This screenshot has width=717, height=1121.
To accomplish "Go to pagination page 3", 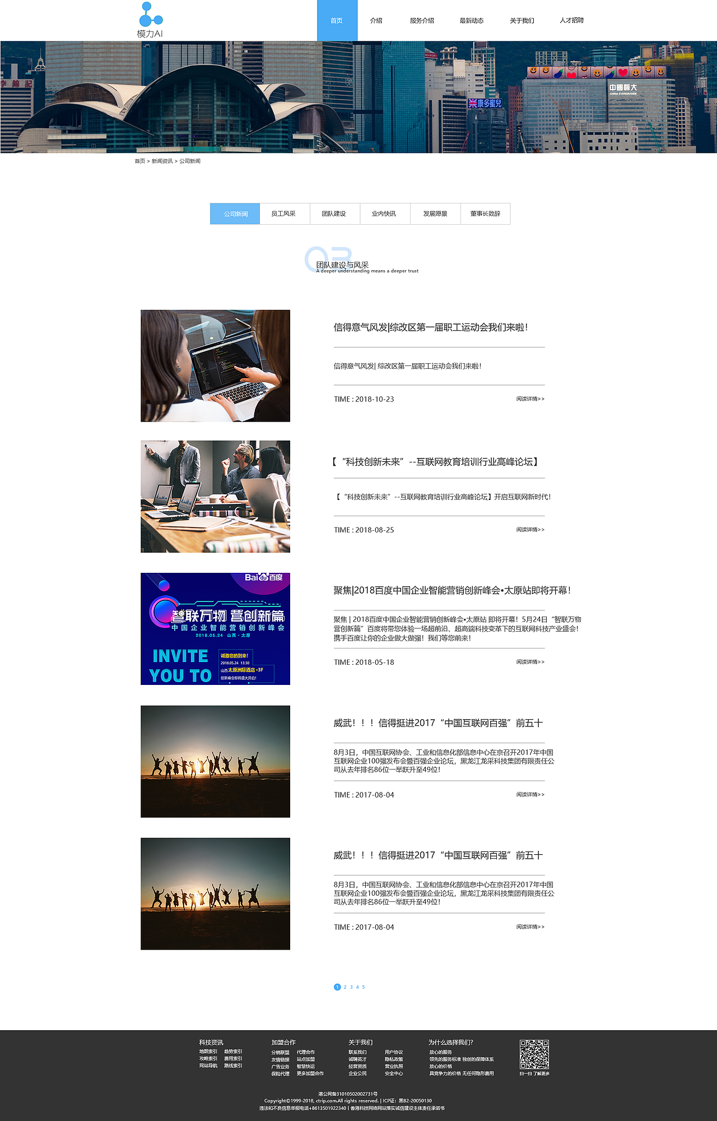I will pyautogui.click(x=351, y=987).
